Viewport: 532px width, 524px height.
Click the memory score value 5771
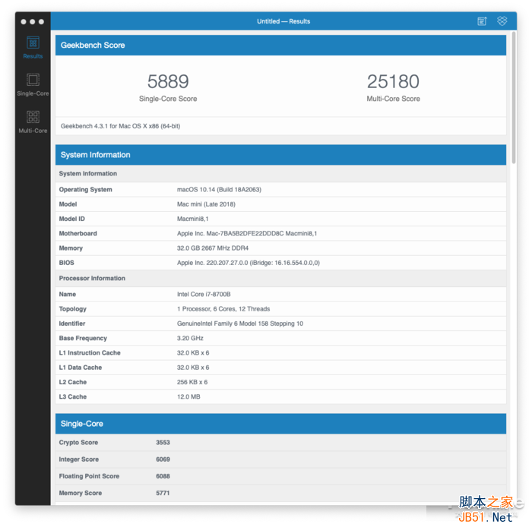tap(163, 493)
